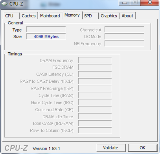160x154 pixels.
Task: Close the CPU-Z window
Action: pos(150,3)
